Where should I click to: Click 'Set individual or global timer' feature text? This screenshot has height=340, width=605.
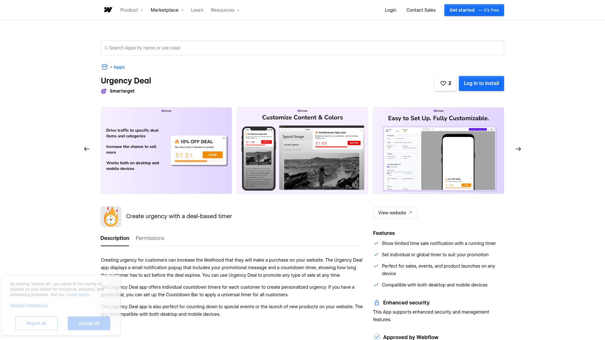pyautogui.click(x=435, y=255)
